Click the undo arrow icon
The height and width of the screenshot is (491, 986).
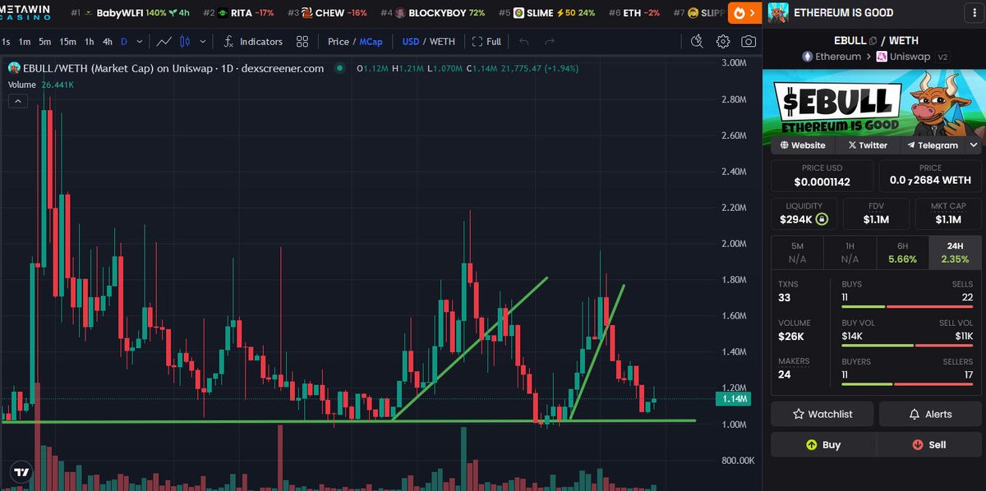tap(525, 41)
